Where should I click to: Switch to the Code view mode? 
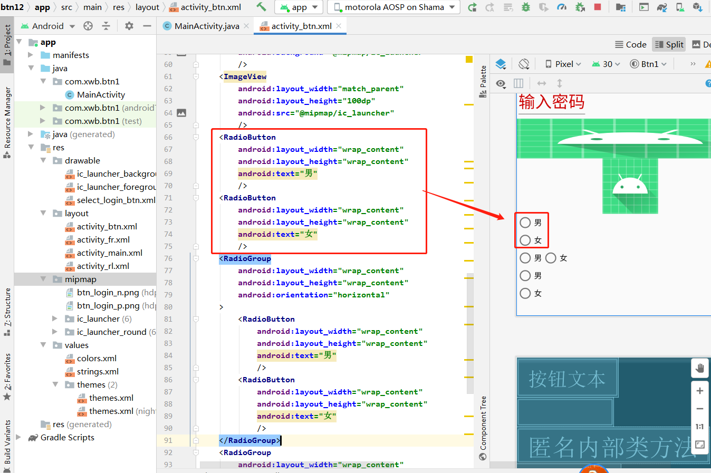(x=630, y=44)
